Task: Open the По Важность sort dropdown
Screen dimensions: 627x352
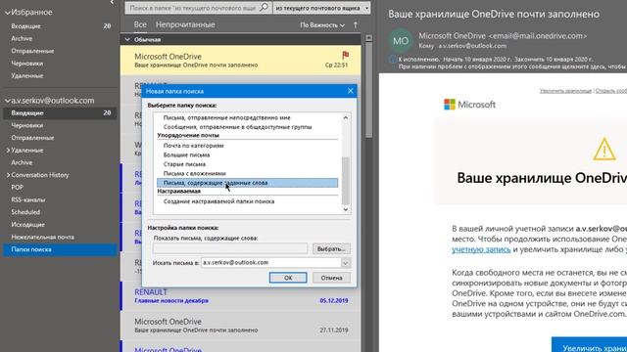Action: [x=322, y=24]
